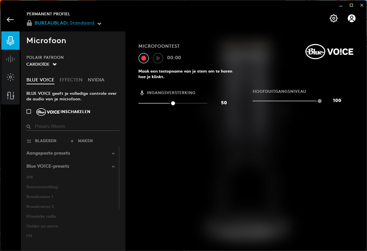The width and height of the screenshot is (367, 251).
Task: Click the profile lock icon
Action: click(x=29, y=23)
